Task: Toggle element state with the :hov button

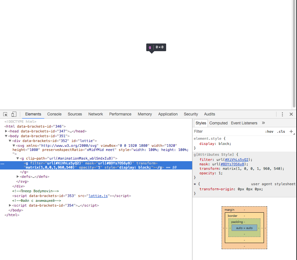Action: pyautogui.click(x=269, y=131)
